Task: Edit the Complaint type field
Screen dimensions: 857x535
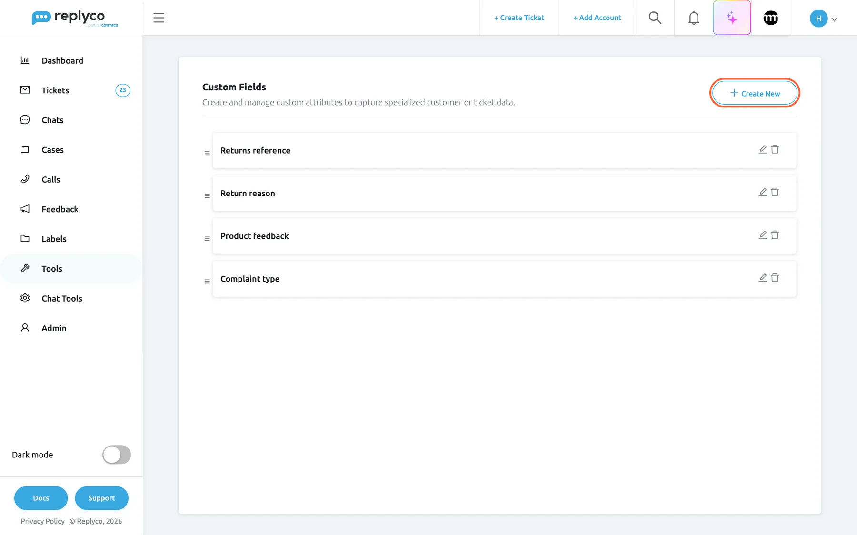Action: (763, 278)
